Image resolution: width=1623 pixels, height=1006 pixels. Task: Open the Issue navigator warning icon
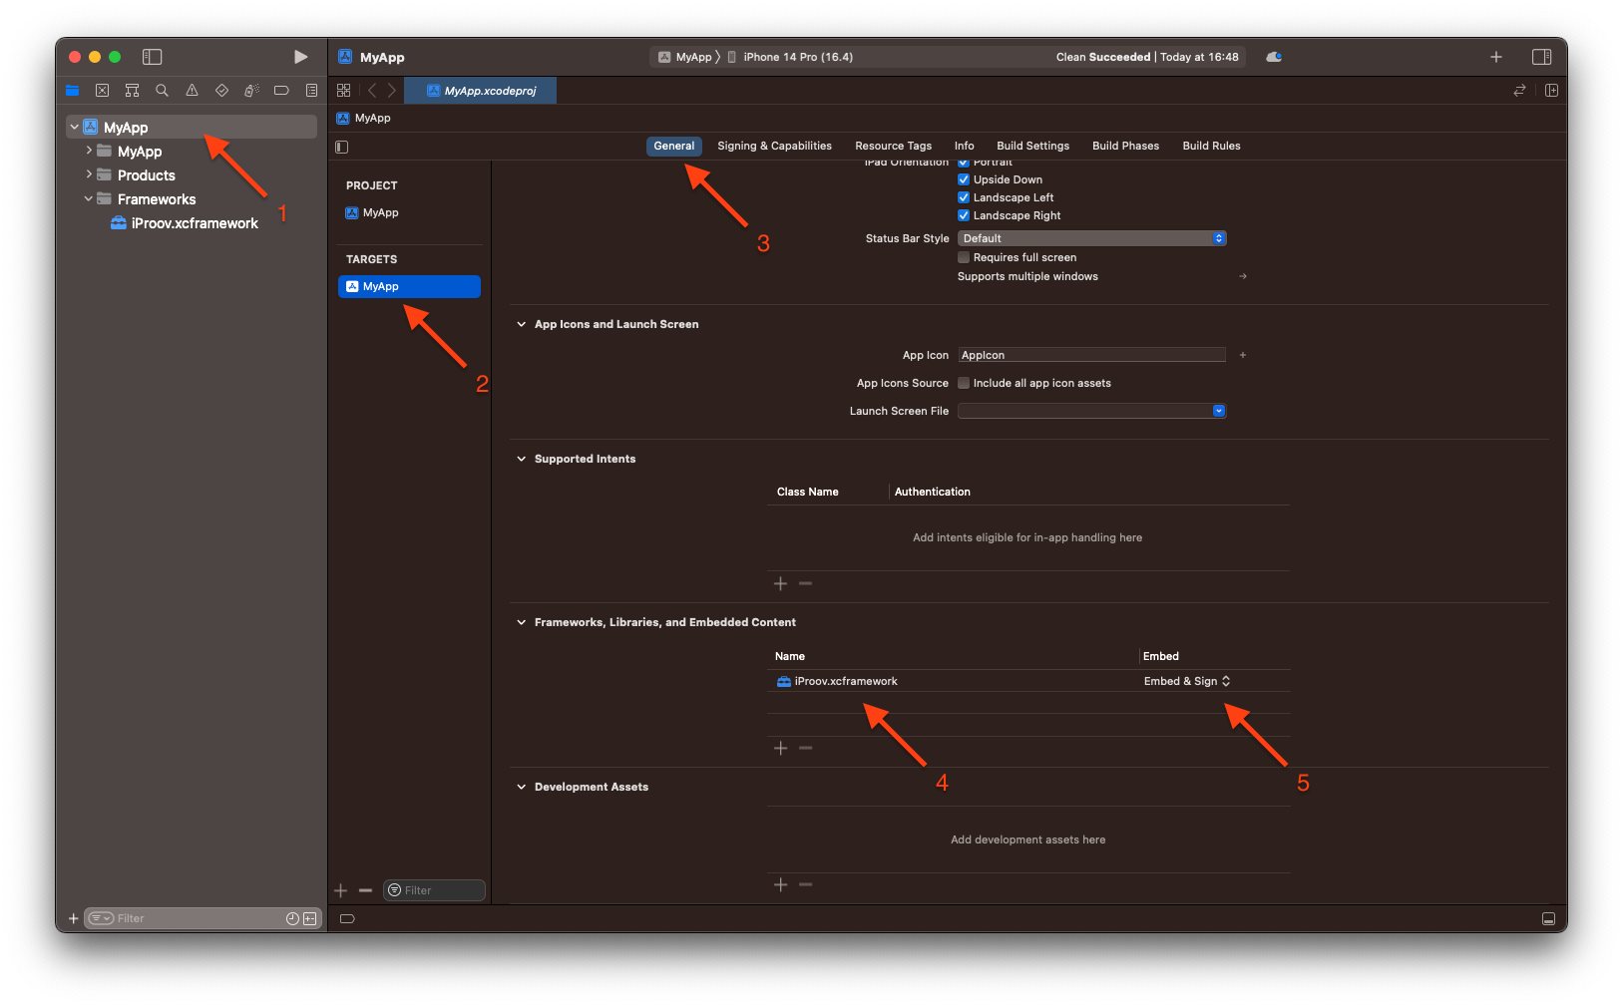(x=192, y=90)
